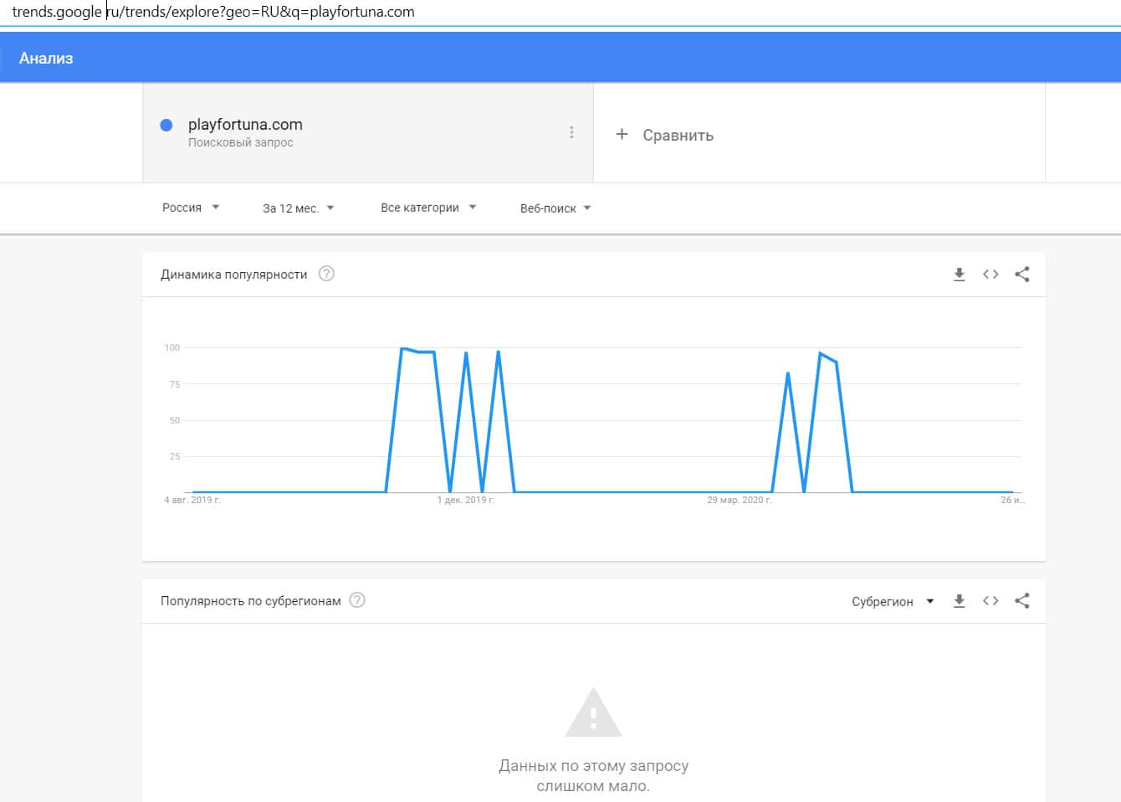Share the Динамика популярности chart
This screenshot has height=802, width=1121.
pos(1022,274)
